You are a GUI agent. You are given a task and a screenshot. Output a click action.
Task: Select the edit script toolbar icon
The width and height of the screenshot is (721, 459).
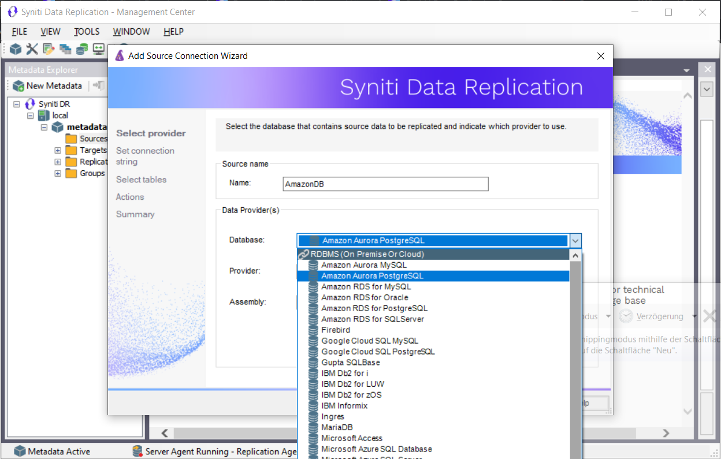pos(48,49)
